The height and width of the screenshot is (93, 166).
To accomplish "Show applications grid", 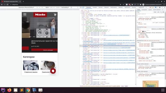I will (163, 90).
